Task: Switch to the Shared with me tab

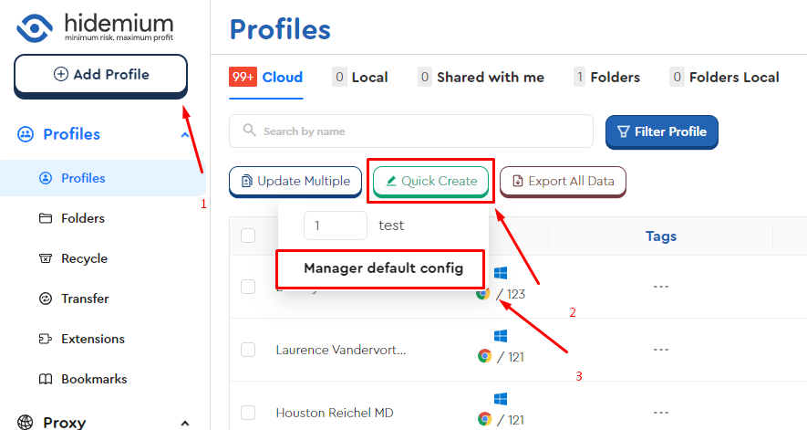Action: [x=481, y=78]
